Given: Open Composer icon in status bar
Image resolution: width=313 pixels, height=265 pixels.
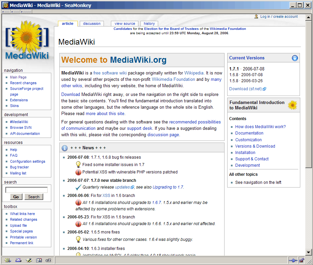Looking at the screenshot, I should [x=29, y=260].
